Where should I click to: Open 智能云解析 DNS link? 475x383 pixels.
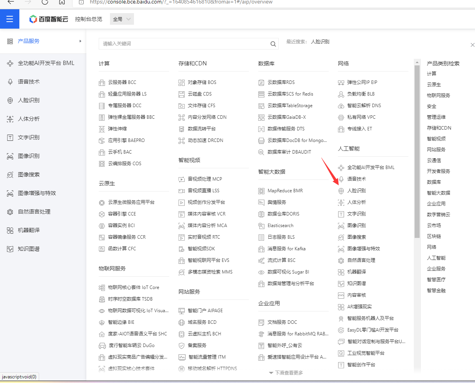(x=364, y=106)
